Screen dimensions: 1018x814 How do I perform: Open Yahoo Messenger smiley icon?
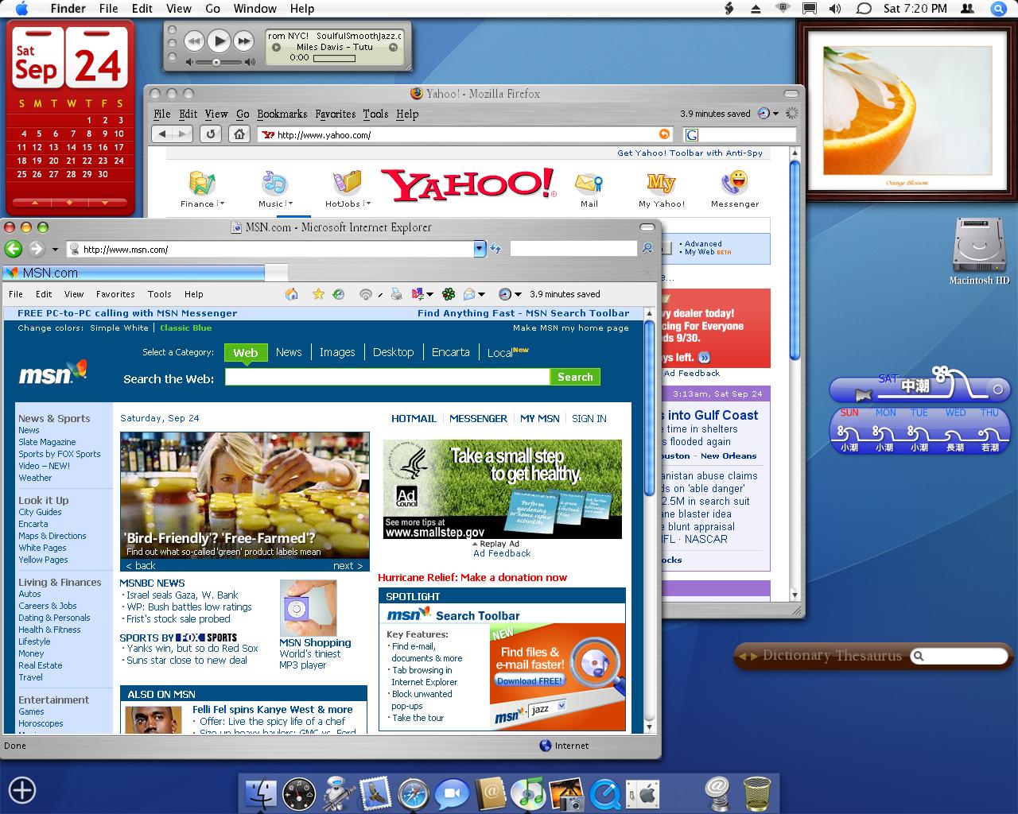(x=735, y=183)
